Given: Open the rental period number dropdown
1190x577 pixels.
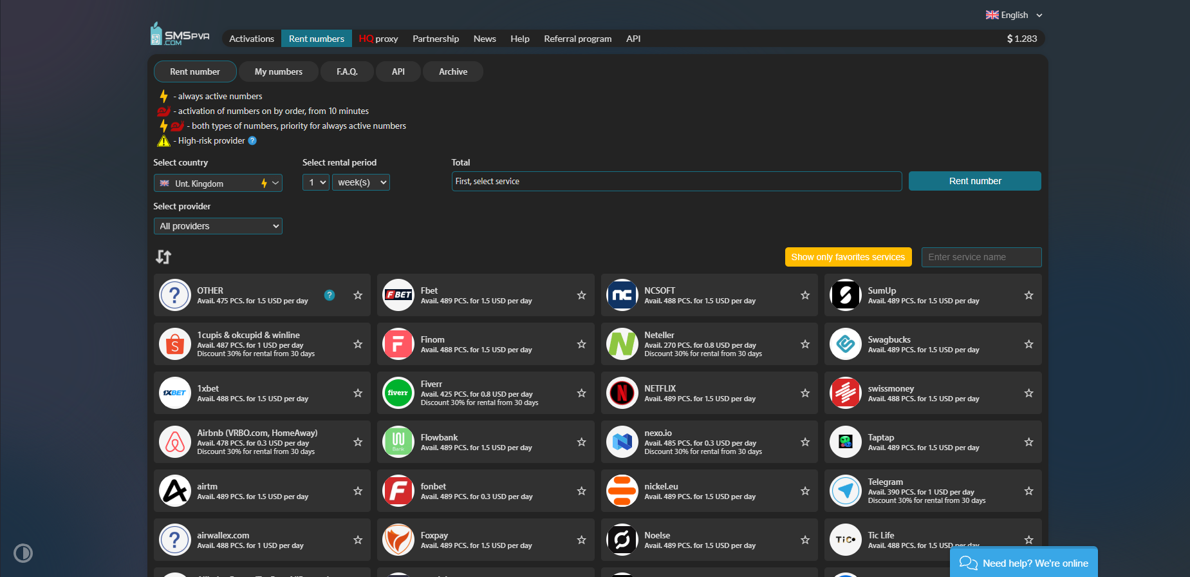Looking at the screenshot, I should pos(316,182).
